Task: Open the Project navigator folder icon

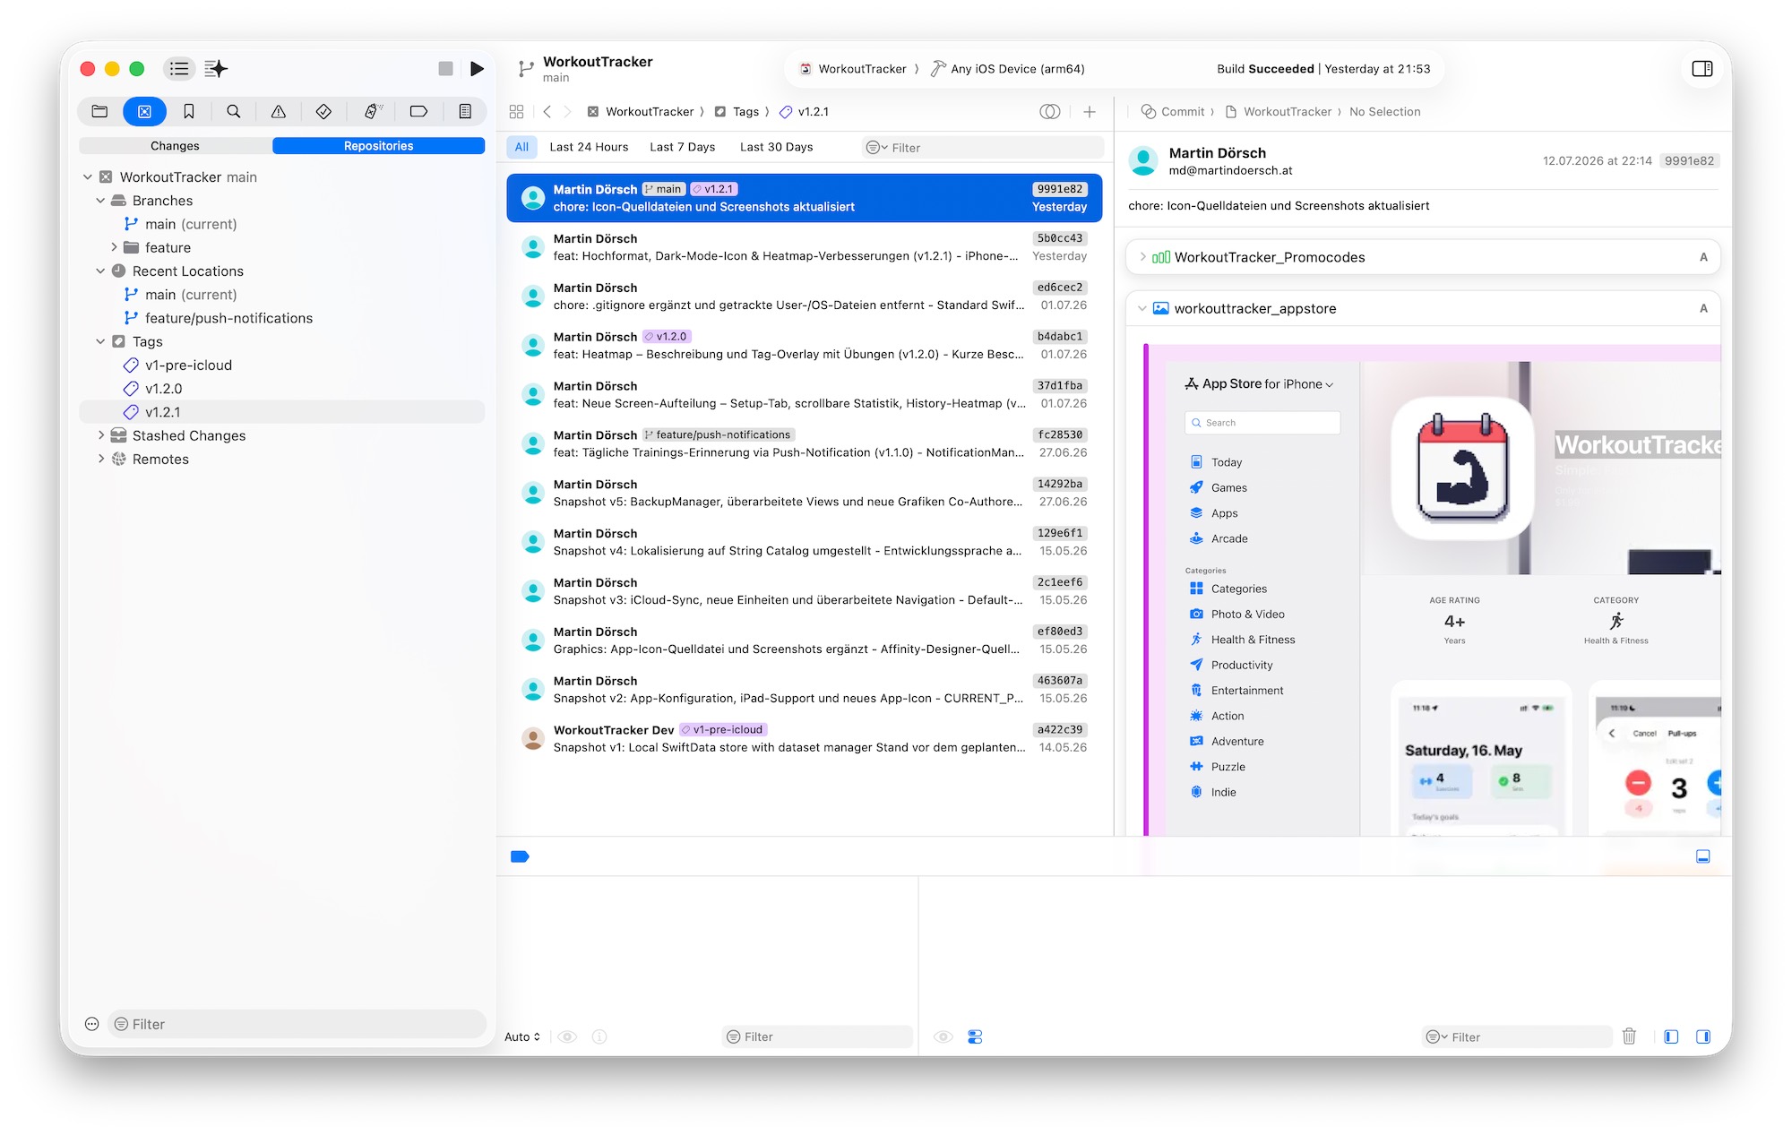Action: coord(99,112)
